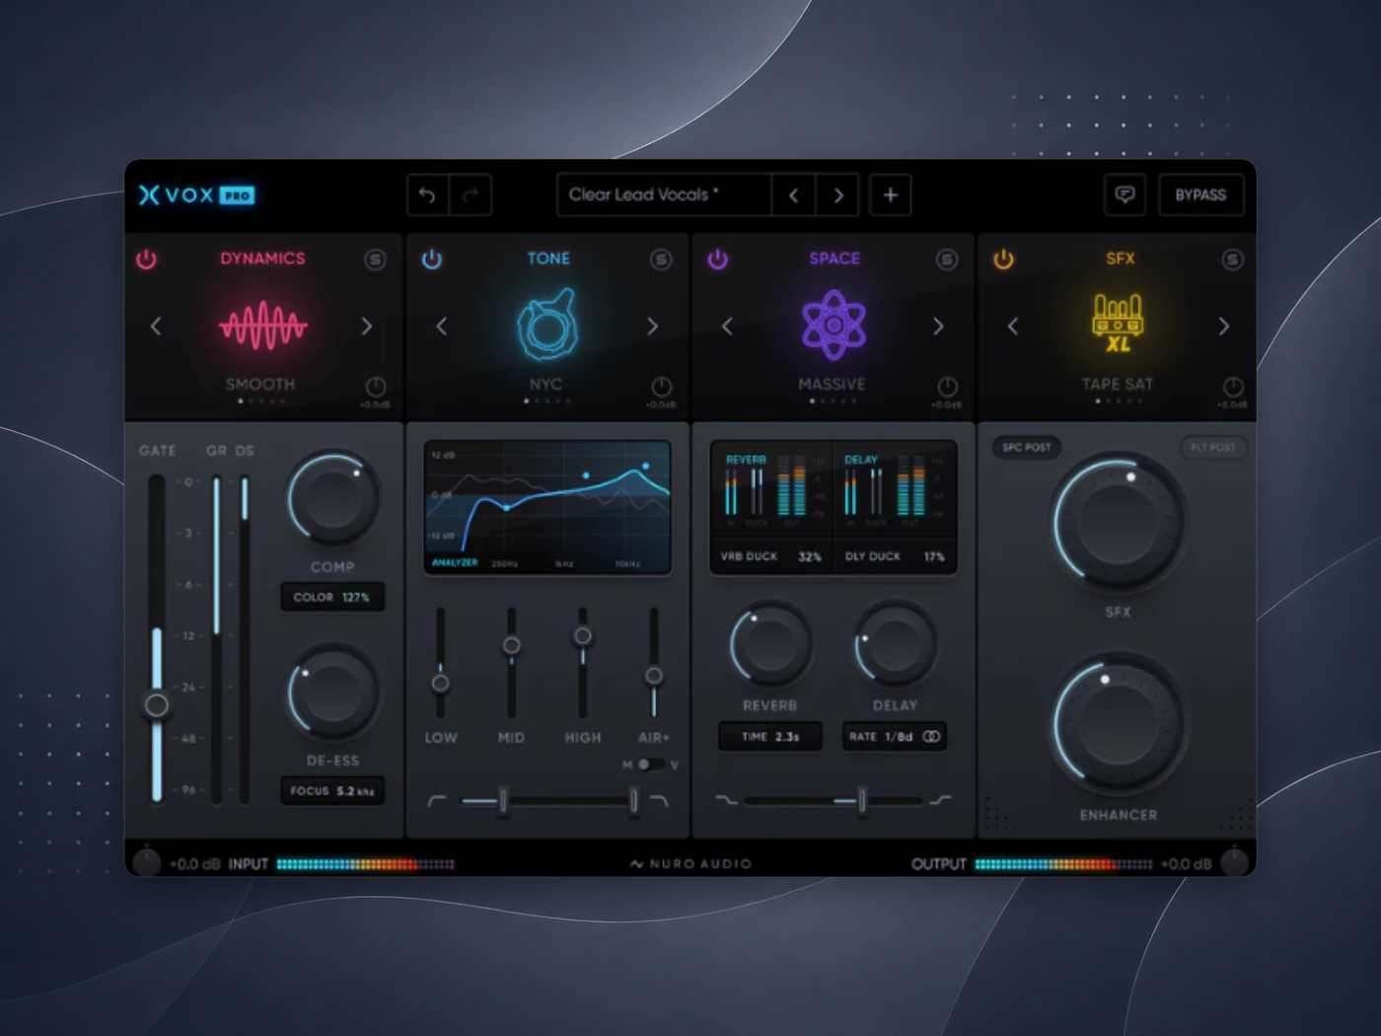Click the Dynamics gain knob icon near Smooth
The image size is (1381, 1036).
pyautogui.click(x=375, y=386)
